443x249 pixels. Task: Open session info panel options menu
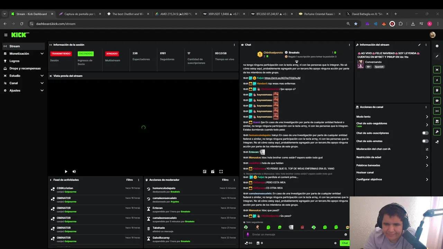(234, 45)
